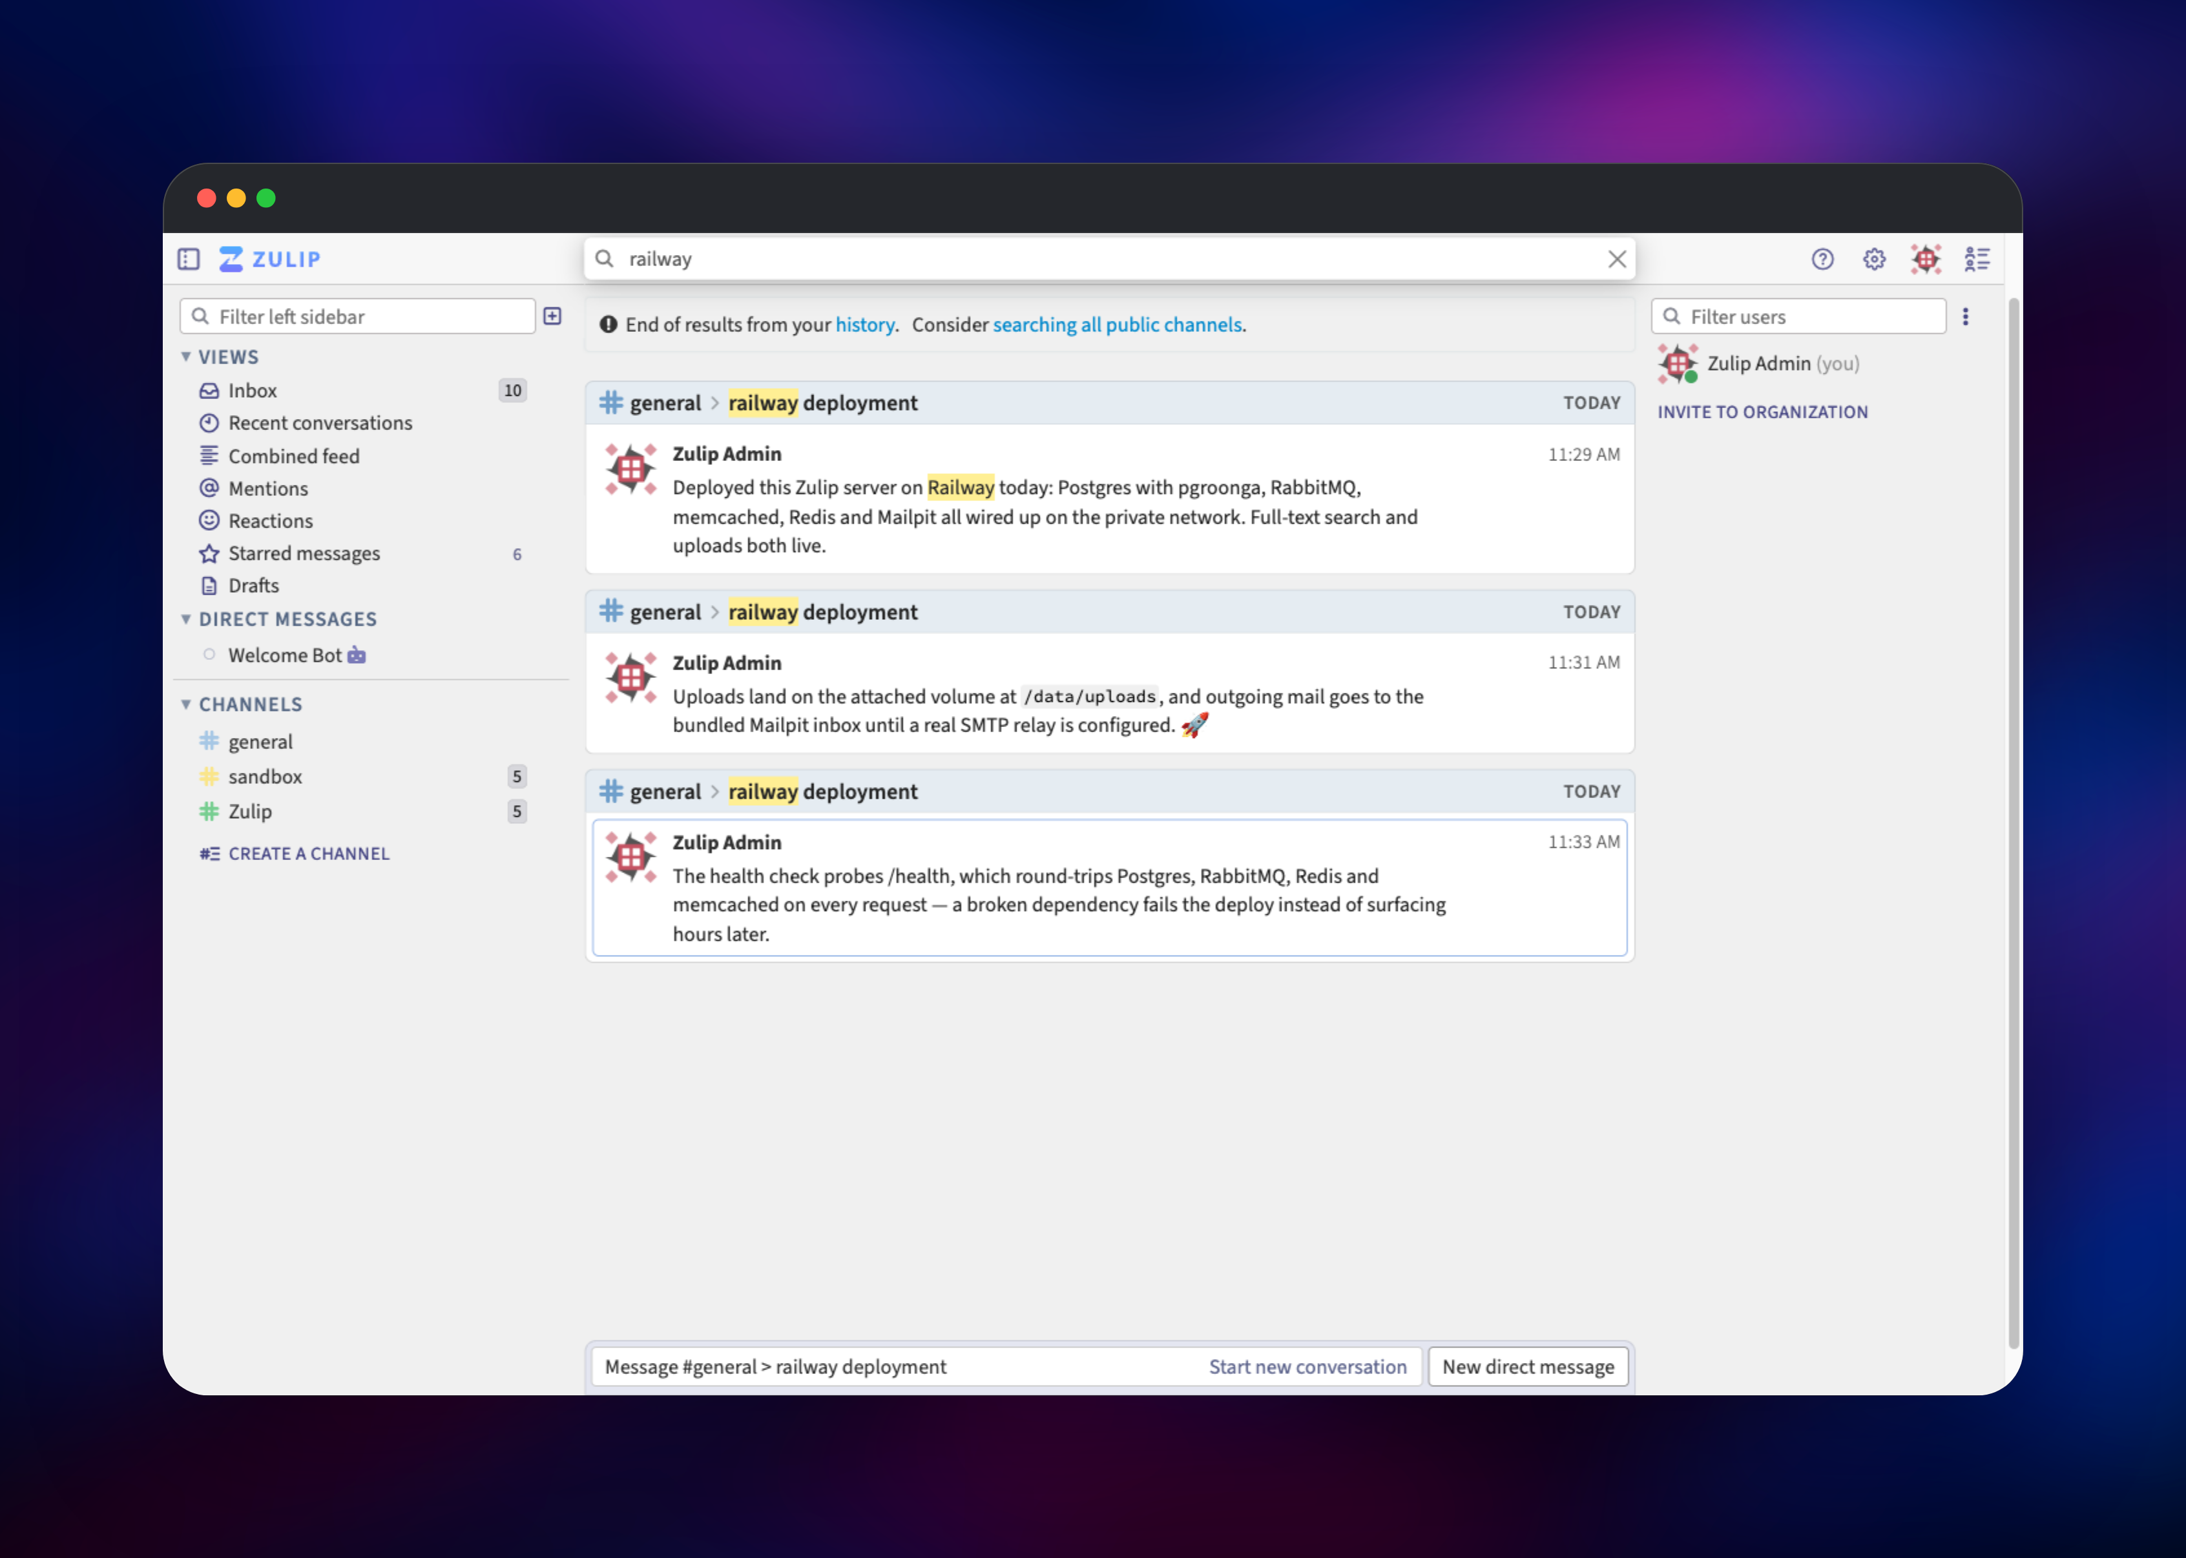Viewport: 2186px width, 1558px height.
Task: Click the highlighted Railway word in message
Action: pos(961,488)
